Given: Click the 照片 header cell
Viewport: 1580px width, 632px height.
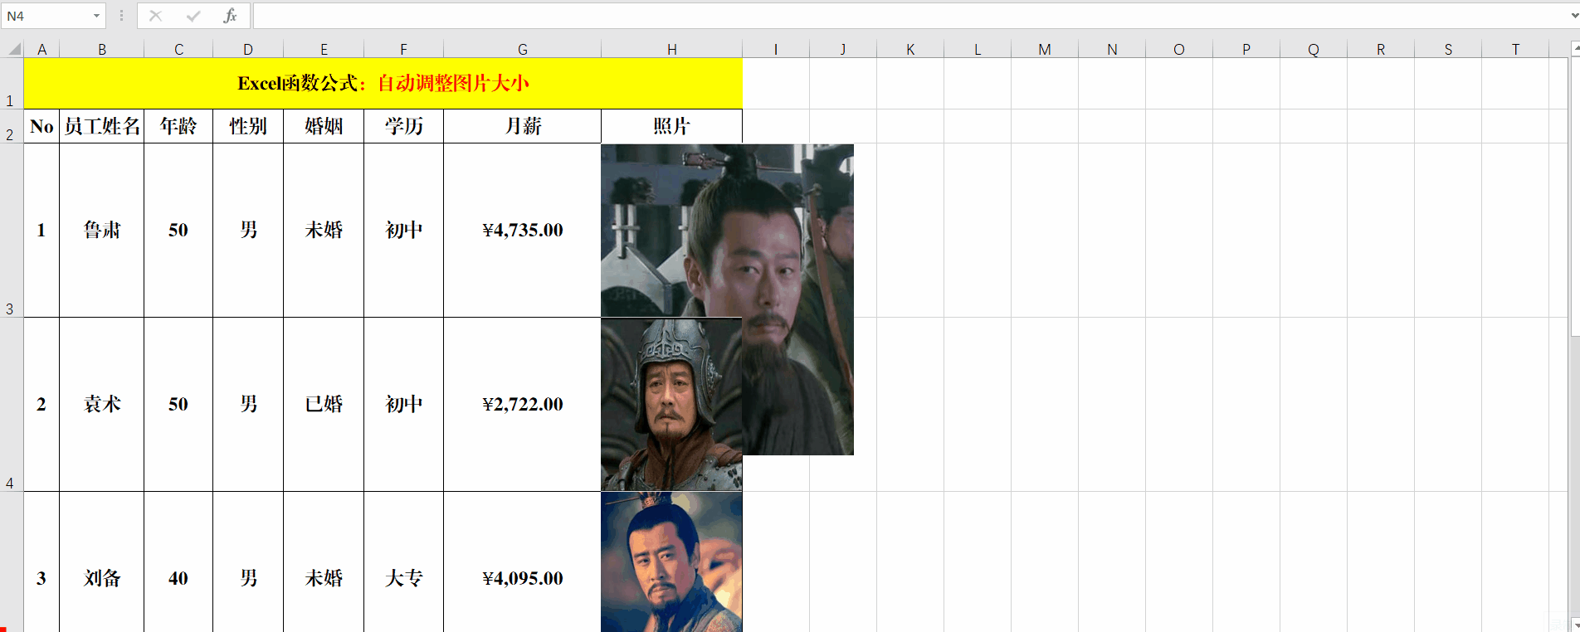Looking at the screenshot, I should click(x=671, y=126).
